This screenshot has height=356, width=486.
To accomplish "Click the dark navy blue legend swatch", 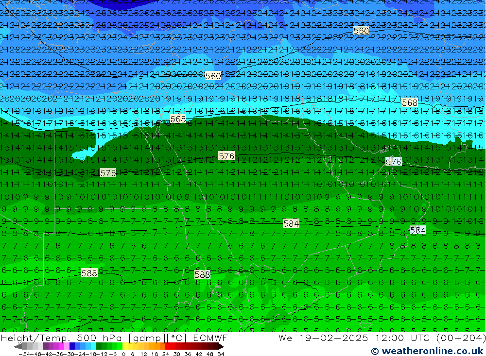I will (72, 346).
